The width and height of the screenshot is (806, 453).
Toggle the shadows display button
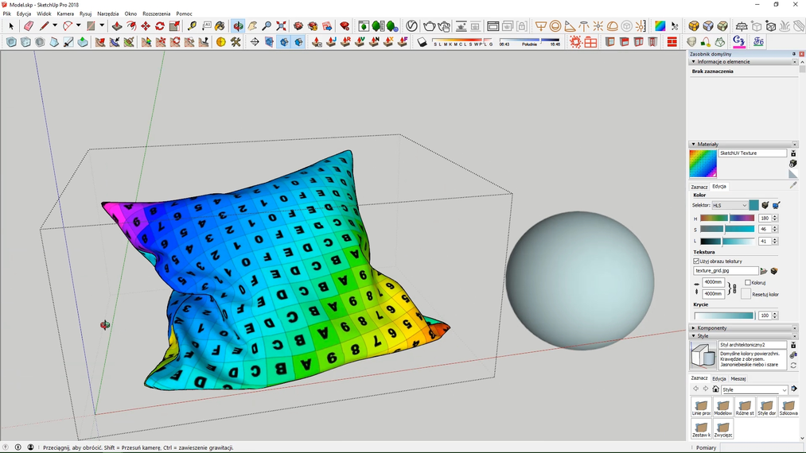tap(422, 42)
